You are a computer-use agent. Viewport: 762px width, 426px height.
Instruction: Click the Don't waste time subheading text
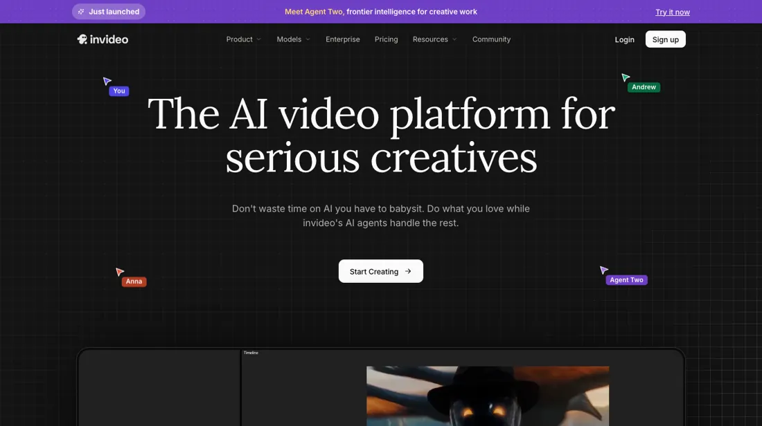(381, 216)
